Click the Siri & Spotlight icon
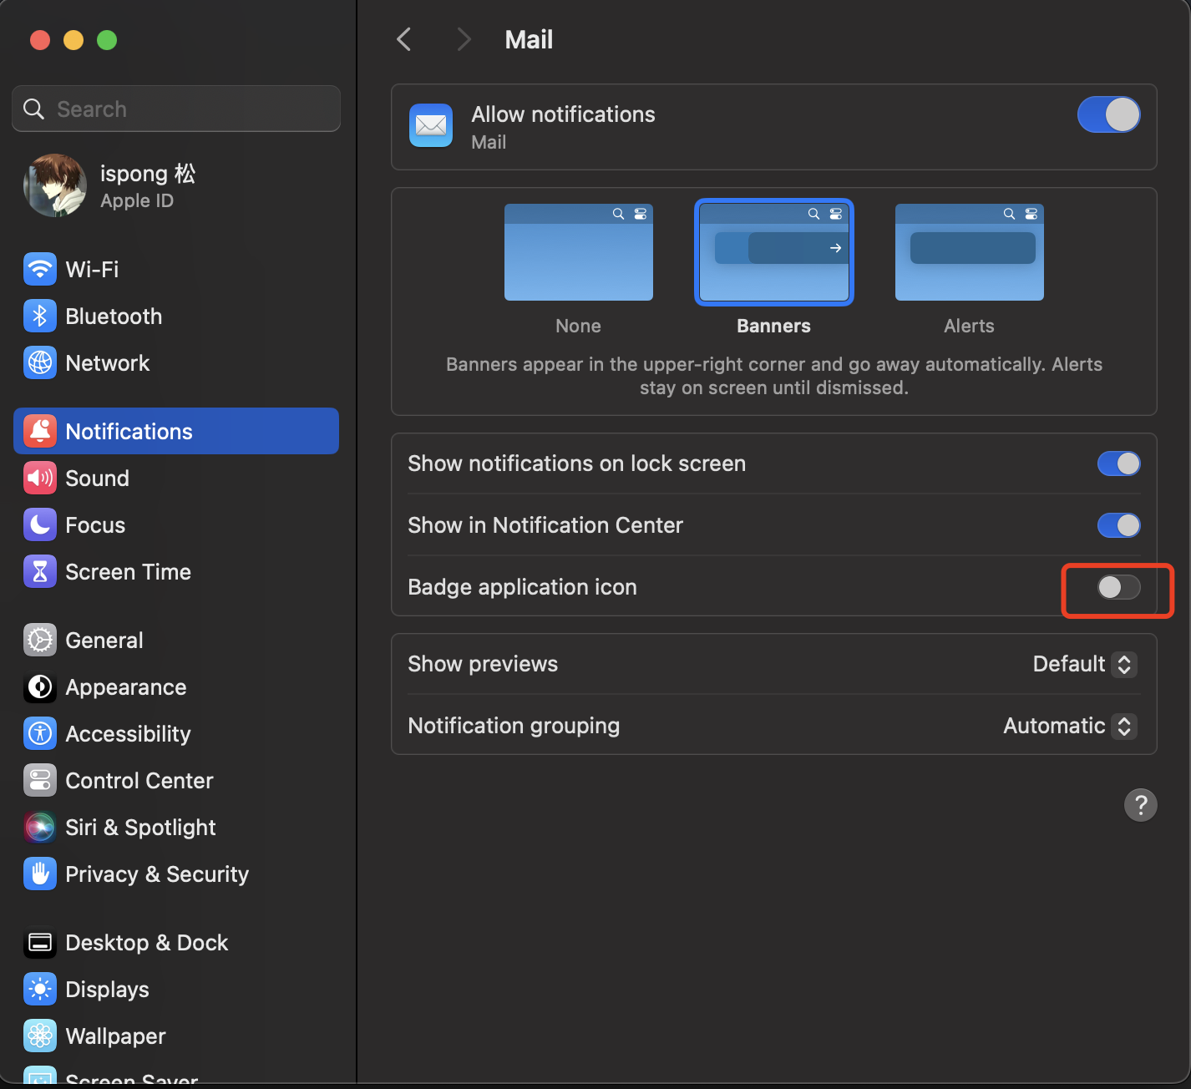Screen dimensions: 1191x1089 pos(40,827)
